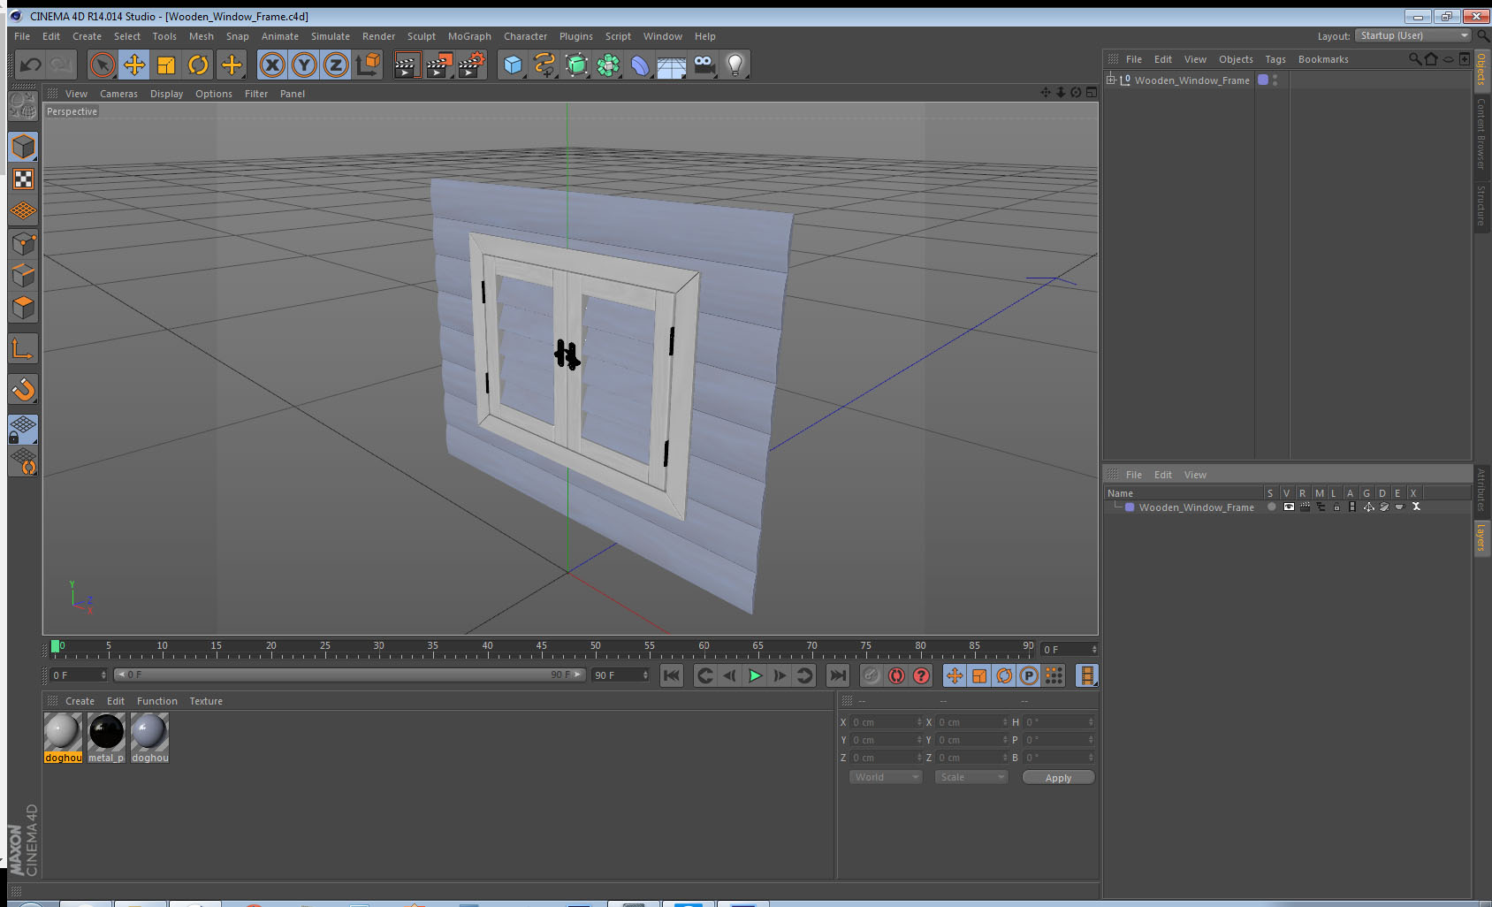Click the X position coordinate field

point(886,722)
